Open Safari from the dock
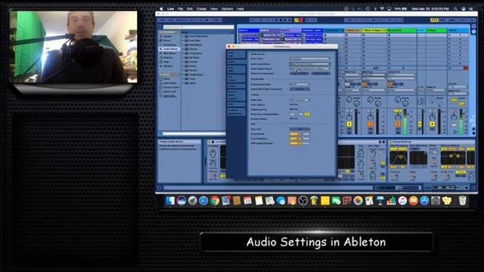 tap(203, 201)
